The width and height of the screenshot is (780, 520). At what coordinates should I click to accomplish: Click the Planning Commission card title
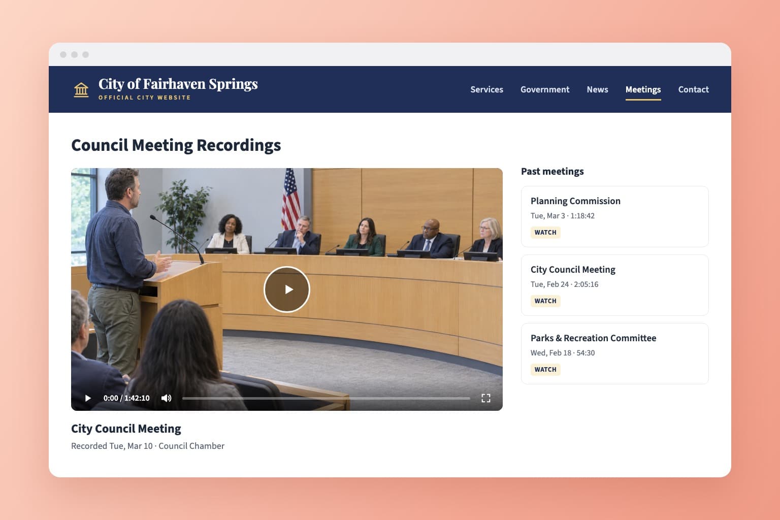click(575, 201)
